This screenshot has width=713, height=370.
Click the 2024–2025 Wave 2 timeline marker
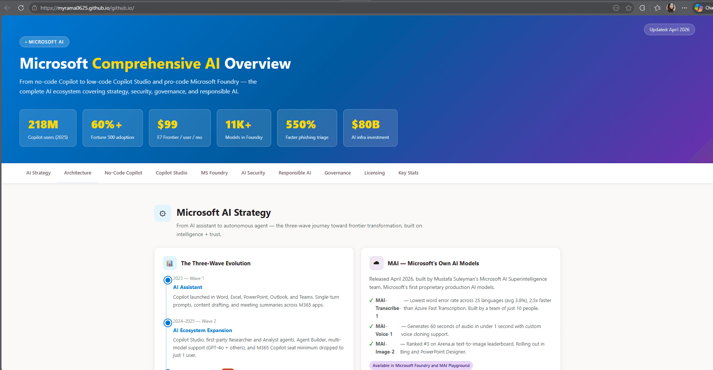click(x=168, y=323)
